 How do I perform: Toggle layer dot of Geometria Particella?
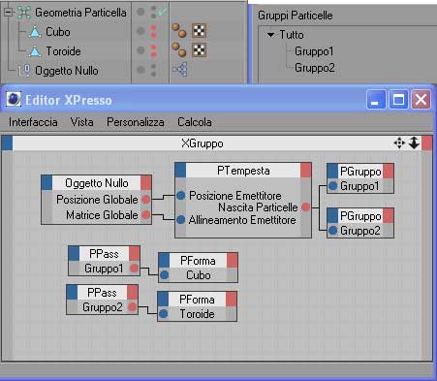[140, 12]
